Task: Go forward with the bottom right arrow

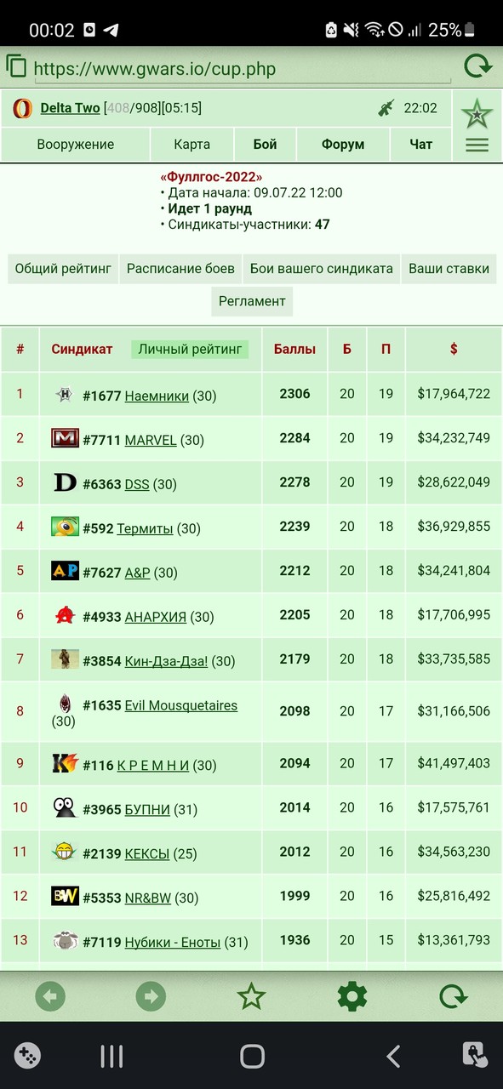Action: click(x=151, y=996)
